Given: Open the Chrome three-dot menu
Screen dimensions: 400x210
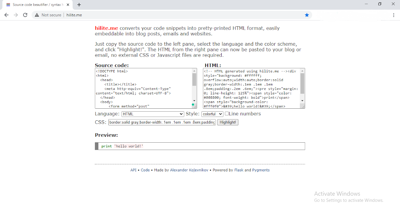Looking at the screenshot, I should point(394,15).
